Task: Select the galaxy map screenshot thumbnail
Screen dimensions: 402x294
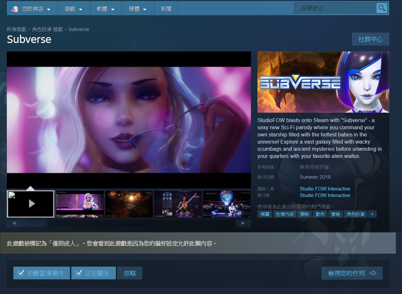Action: pos(129,204)
